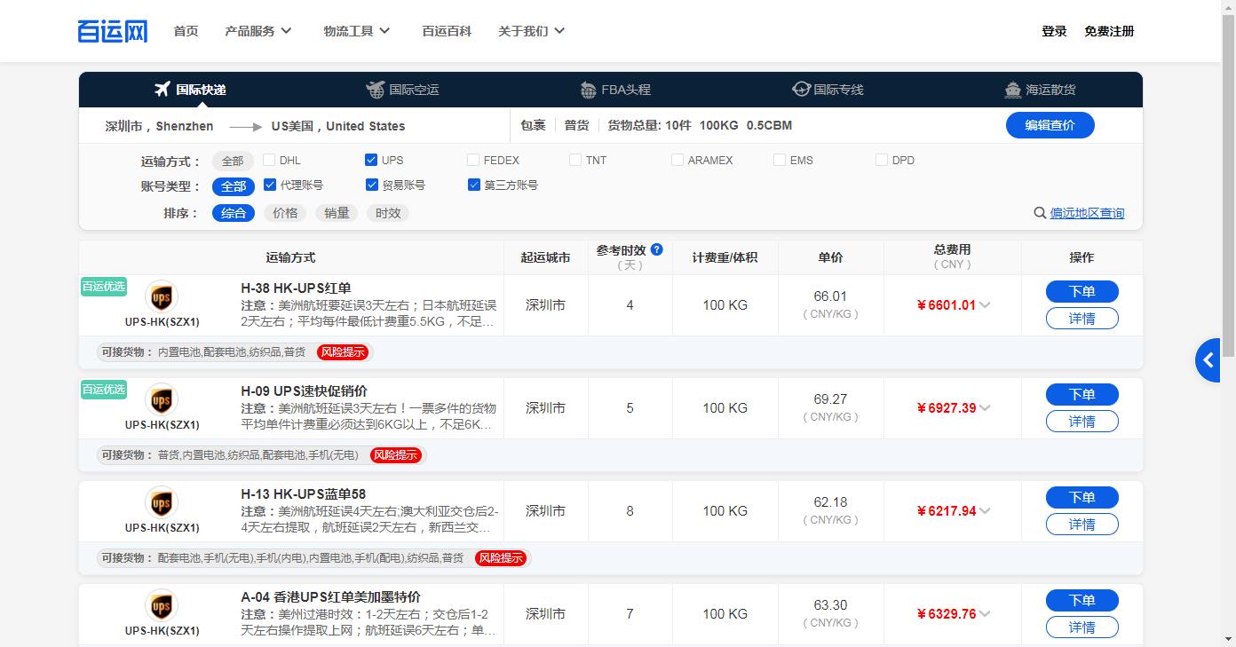Click 下单 for A-04 香港UPS红单美加墨特价
Screen dimensions: 1236x647
[x=1081, y=601]
